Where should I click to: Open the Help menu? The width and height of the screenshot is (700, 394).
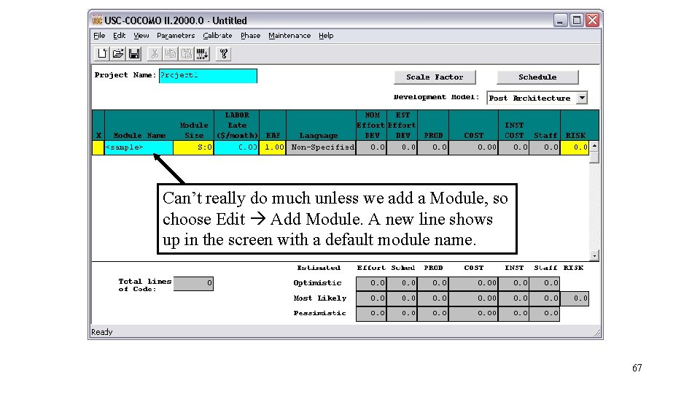click(326, 36)
